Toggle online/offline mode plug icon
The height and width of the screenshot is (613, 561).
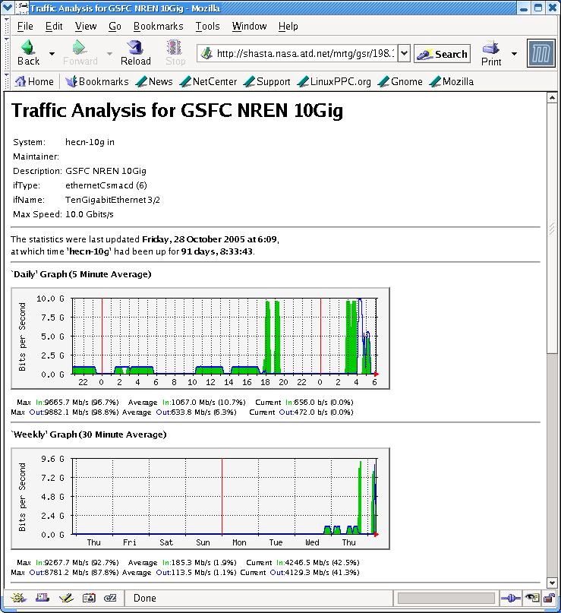click(x=509, y=598)
